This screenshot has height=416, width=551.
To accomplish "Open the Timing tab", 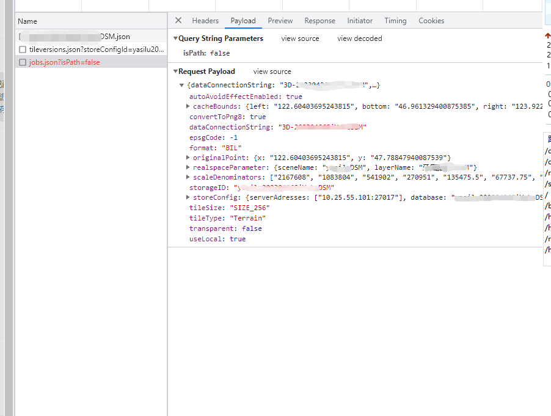I will click(395, 21).
